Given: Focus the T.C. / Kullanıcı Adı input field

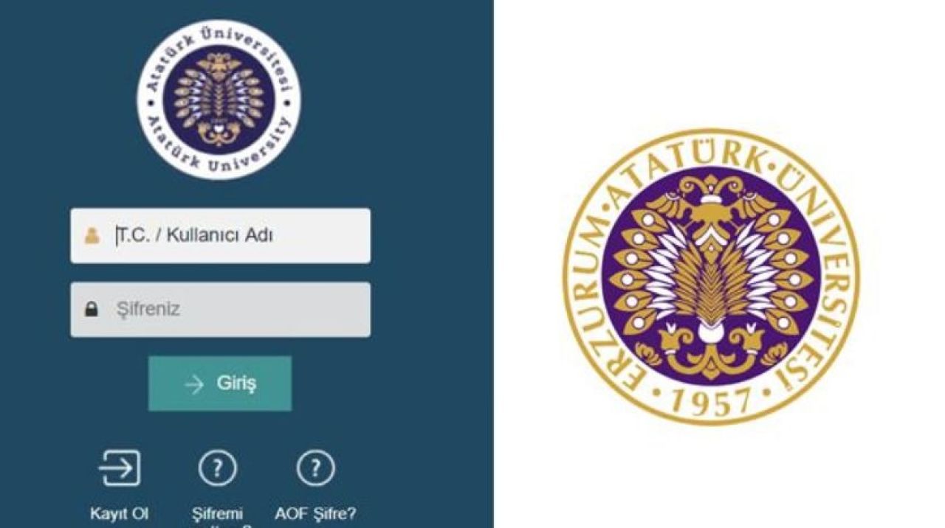Looking at the screenshot, I should click(x=221, y=236).
